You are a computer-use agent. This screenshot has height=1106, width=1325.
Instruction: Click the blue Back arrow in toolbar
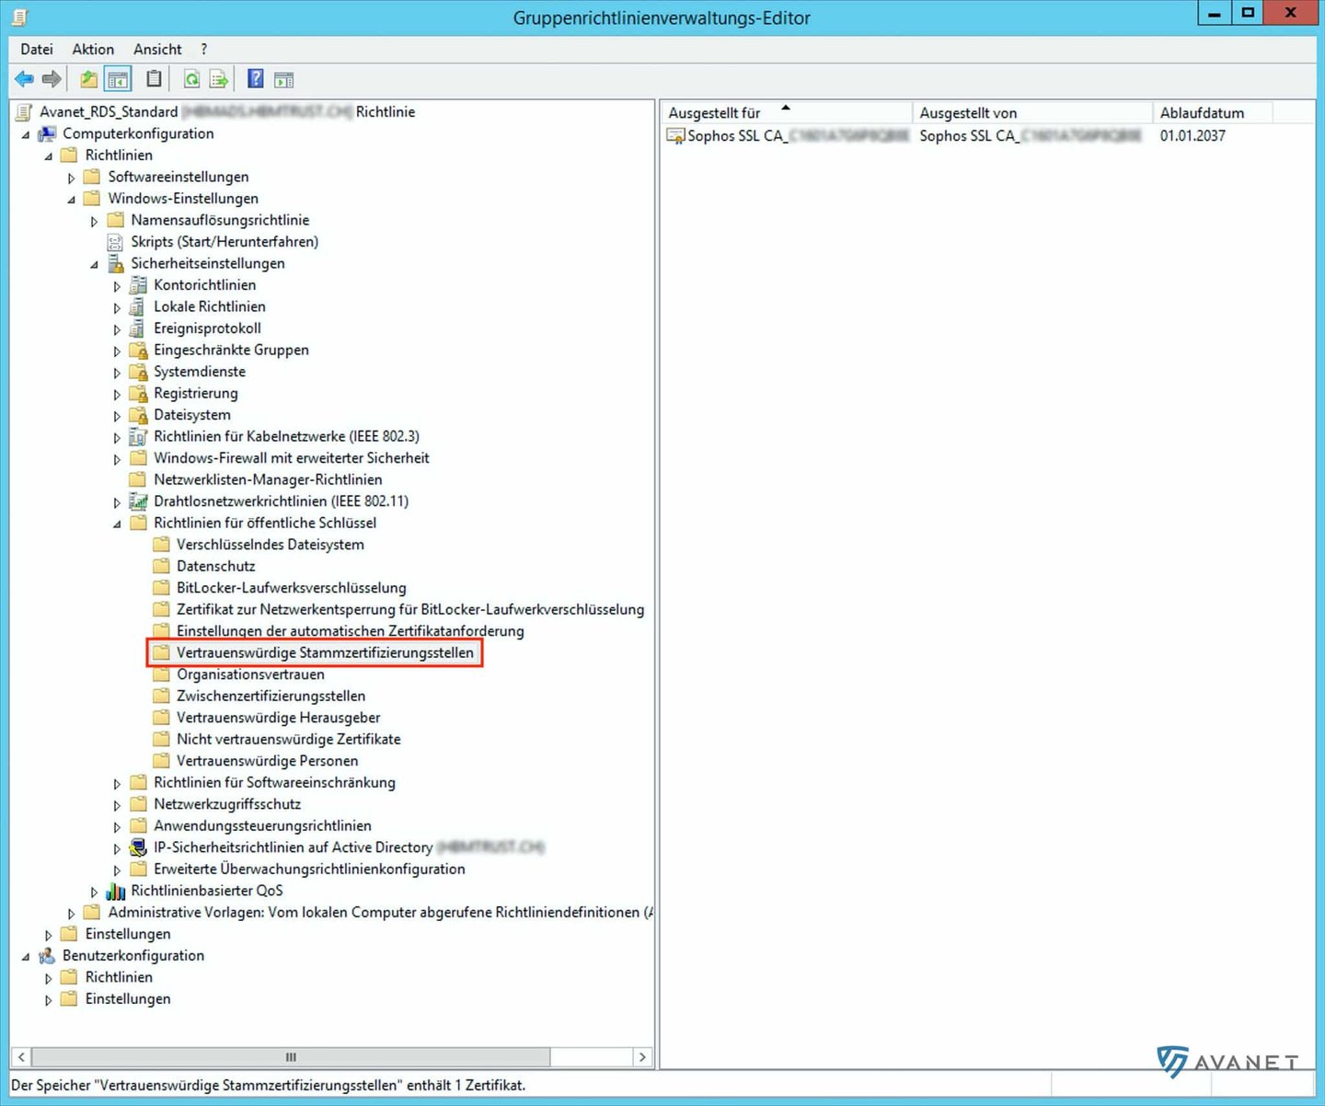(x=25, y=79)
